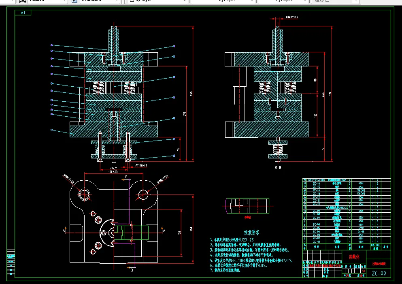
Task: Select SKD61 material cell in ZC-14 row
Action: (x=361, y=190)
